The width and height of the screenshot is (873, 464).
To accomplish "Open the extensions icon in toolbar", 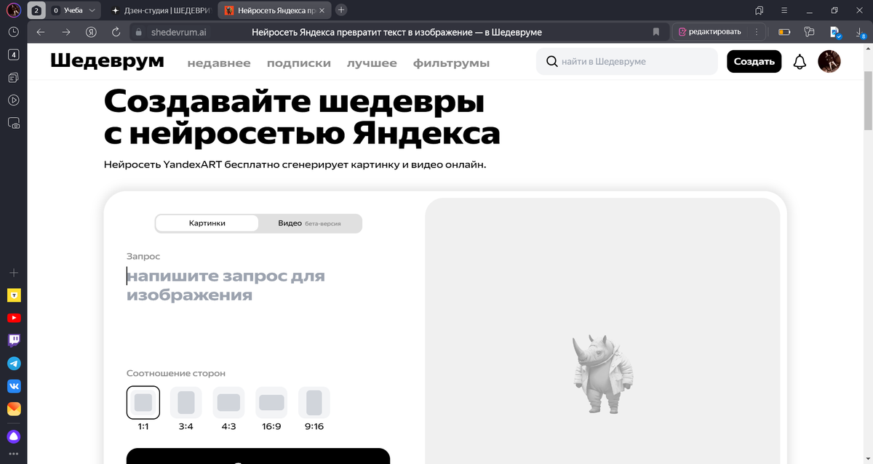I will coord(810,32).
